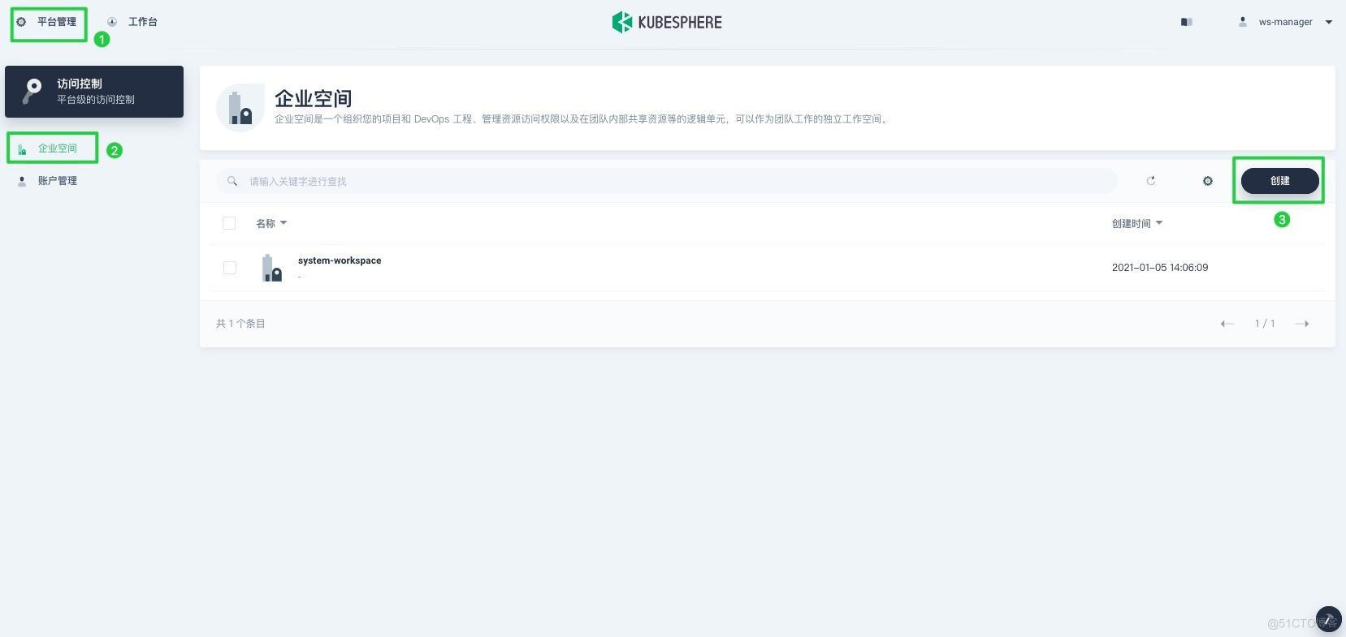Click the 企业空间 sidebar building icon

(22, 148)
